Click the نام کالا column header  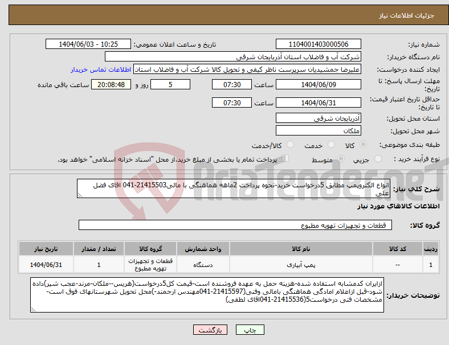point(301,249)
